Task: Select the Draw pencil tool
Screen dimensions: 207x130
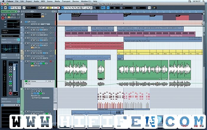Action: pos(83,8)
